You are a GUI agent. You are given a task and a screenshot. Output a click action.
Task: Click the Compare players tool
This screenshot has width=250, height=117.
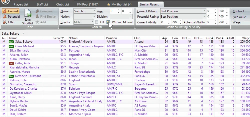(44, 11)
